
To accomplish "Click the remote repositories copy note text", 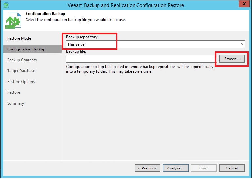I will point(140,69).
